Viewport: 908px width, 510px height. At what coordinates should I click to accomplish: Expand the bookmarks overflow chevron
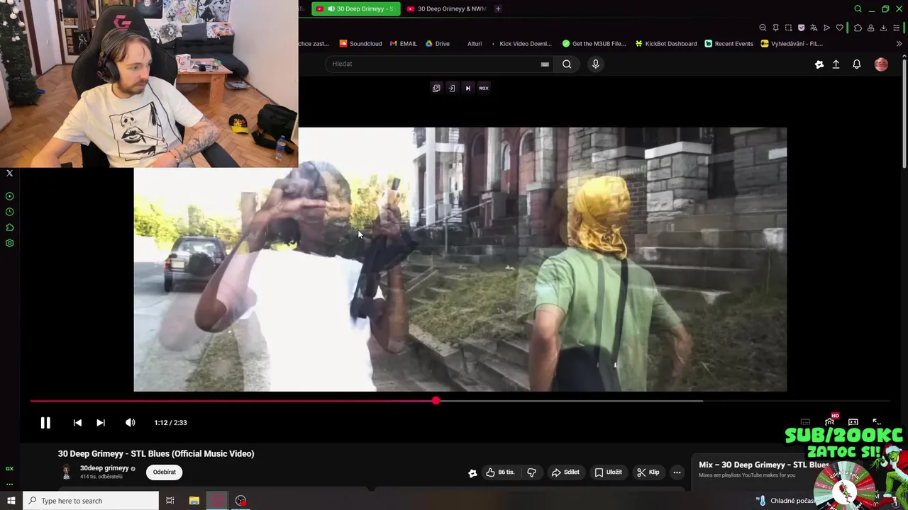pyautogui.click(x=899, y=43)
